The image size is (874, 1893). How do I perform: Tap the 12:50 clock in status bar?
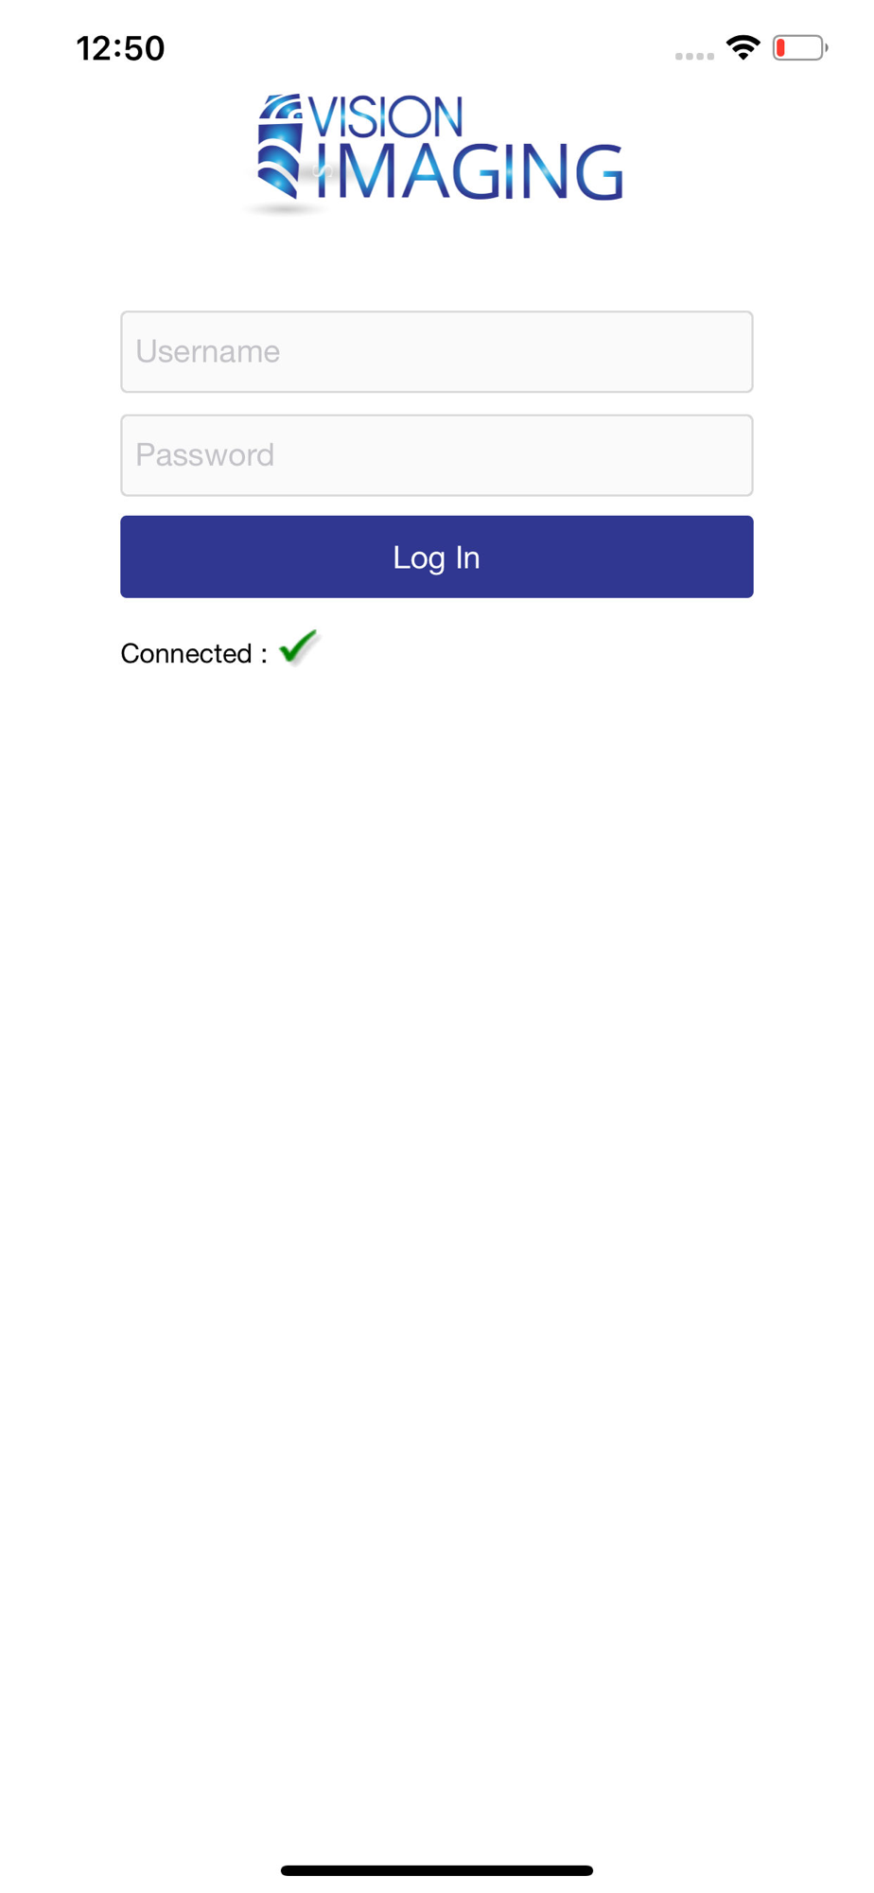pos(121,48)
